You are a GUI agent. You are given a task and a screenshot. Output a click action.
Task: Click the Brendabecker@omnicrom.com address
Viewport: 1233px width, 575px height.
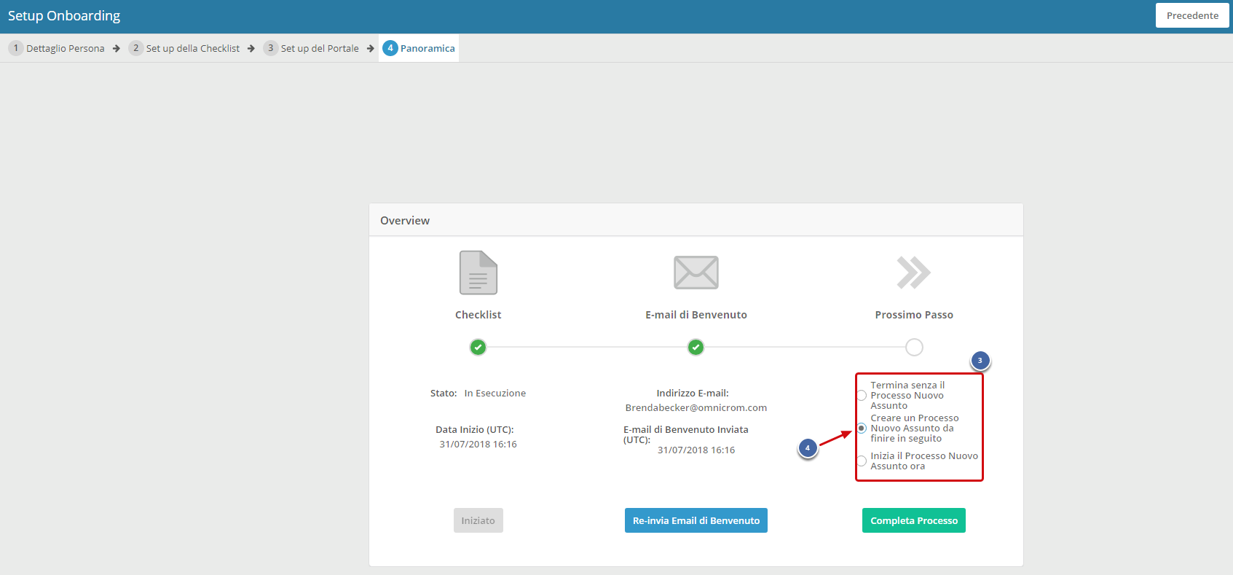coord(696,408)
